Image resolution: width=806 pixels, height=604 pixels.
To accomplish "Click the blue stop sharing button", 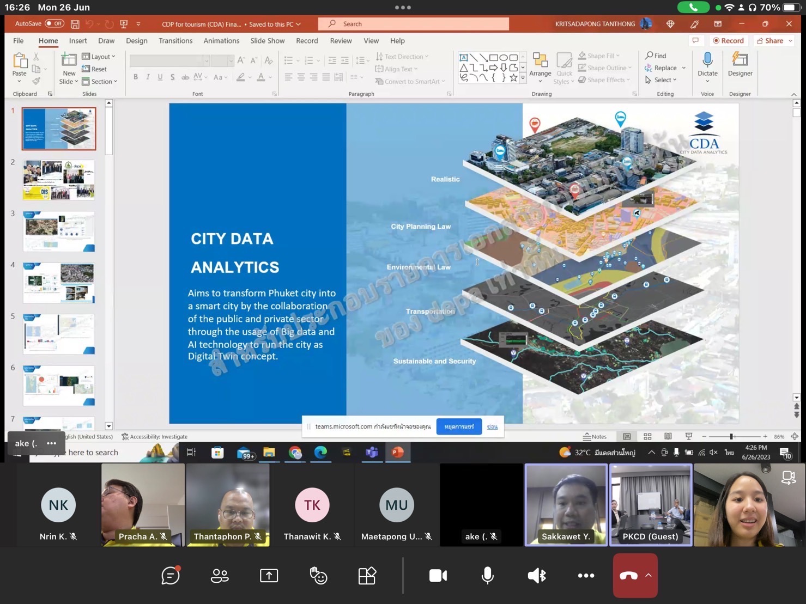I will pos(459,426).
